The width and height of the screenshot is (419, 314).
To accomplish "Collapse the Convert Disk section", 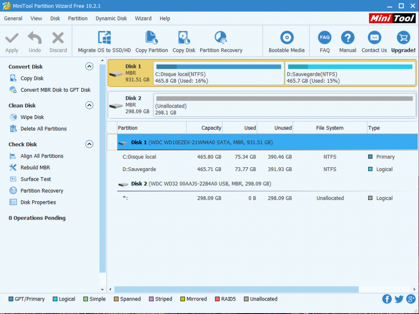I will click(89, 66).
